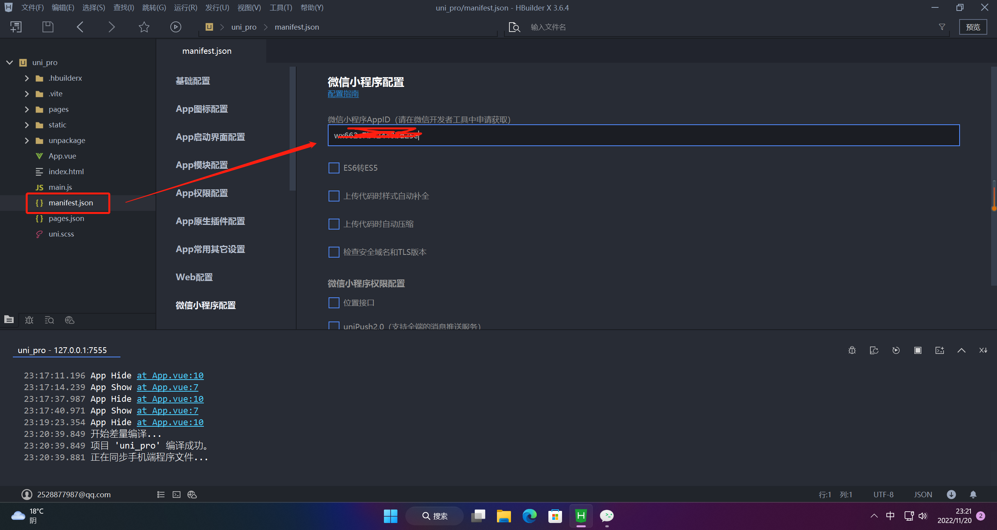Collapse the console with up chevron
The image size is (997, 530).
[962, 350]
